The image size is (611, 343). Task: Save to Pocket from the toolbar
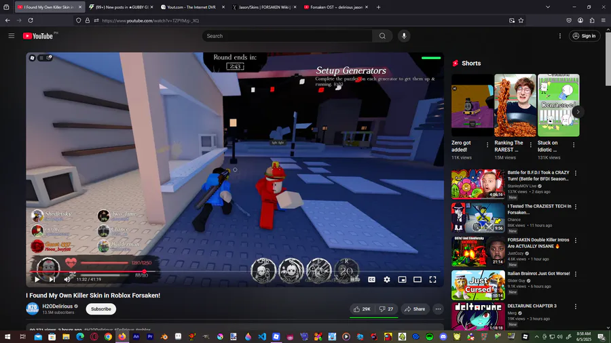click(x=569, y=20)
